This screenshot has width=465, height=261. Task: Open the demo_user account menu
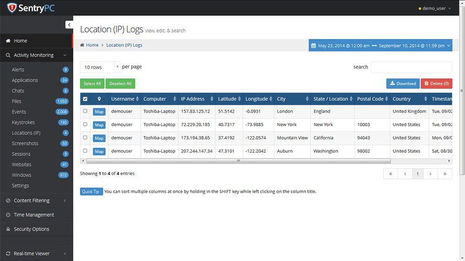434,8
